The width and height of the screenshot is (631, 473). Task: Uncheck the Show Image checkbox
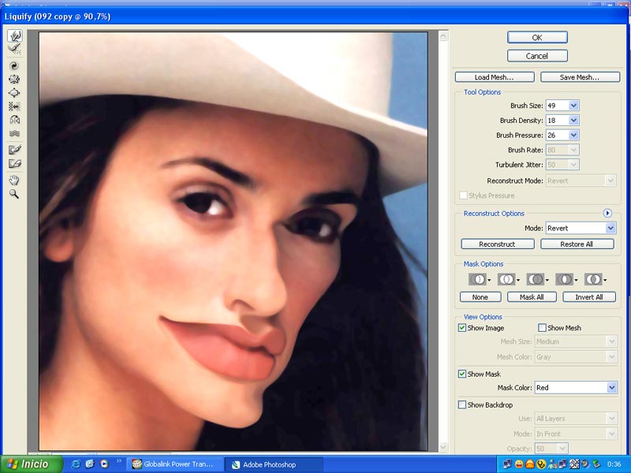[x=462, y=328]
